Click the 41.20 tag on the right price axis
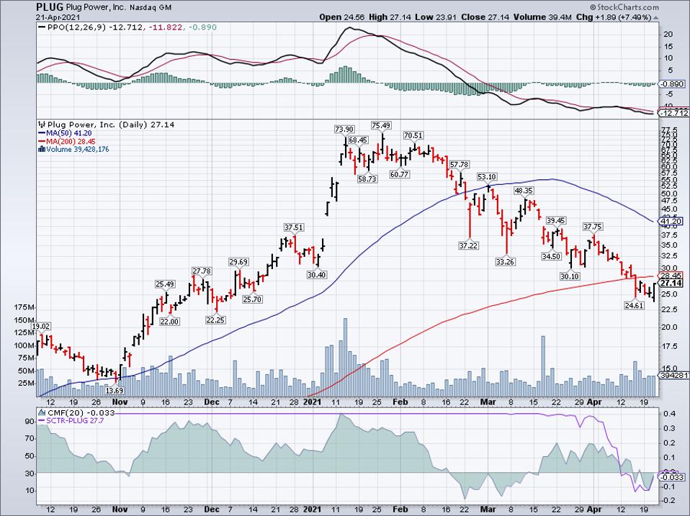 (671, 222)
